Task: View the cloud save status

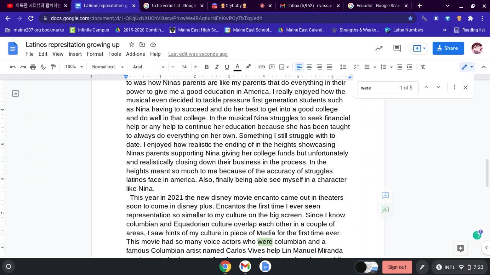Action: coord(153,45)
